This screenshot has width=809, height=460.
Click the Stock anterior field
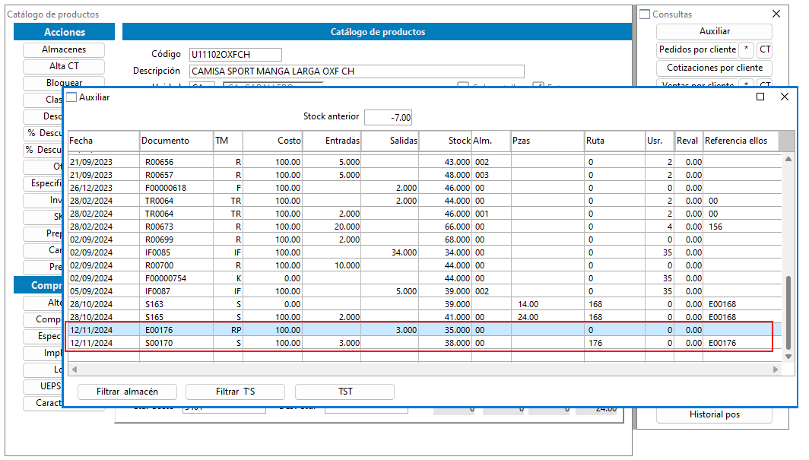click(x=388, y=117)
